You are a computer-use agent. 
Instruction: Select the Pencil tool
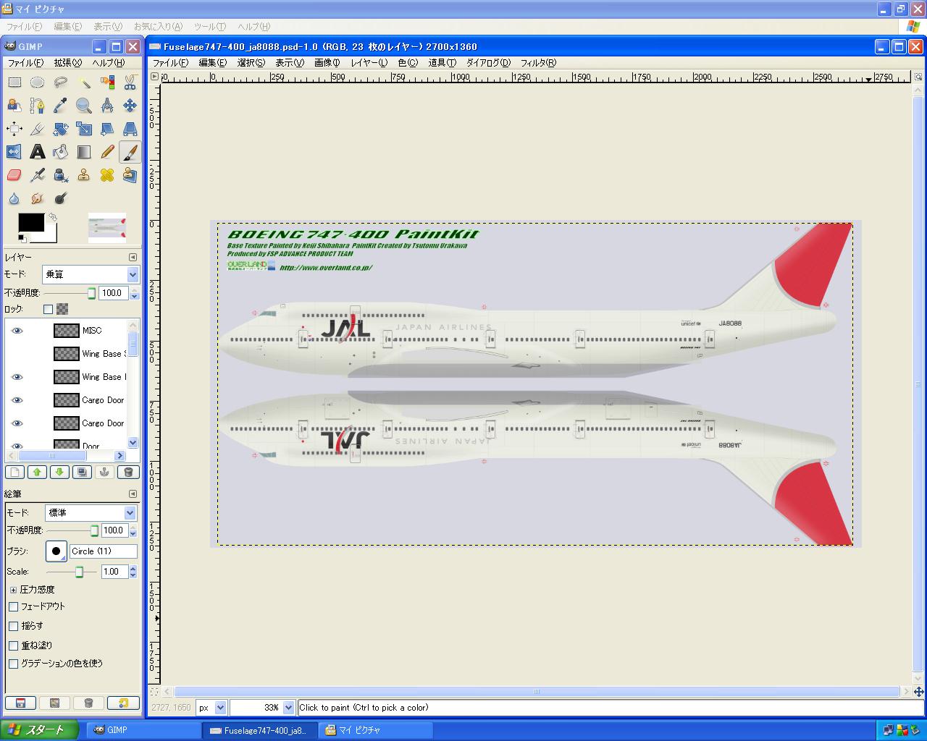click(106, 152)
